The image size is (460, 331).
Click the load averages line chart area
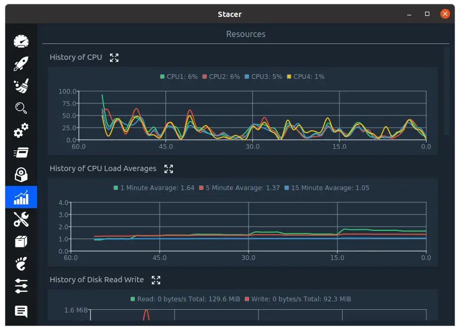coord(249,227)
